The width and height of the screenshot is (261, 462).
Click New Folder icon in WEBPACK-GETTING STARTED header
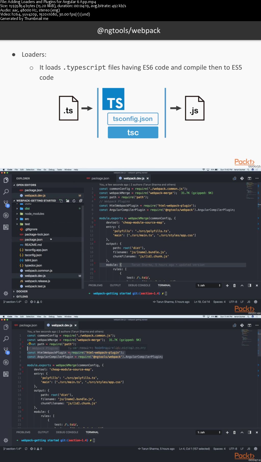[68, 201]
